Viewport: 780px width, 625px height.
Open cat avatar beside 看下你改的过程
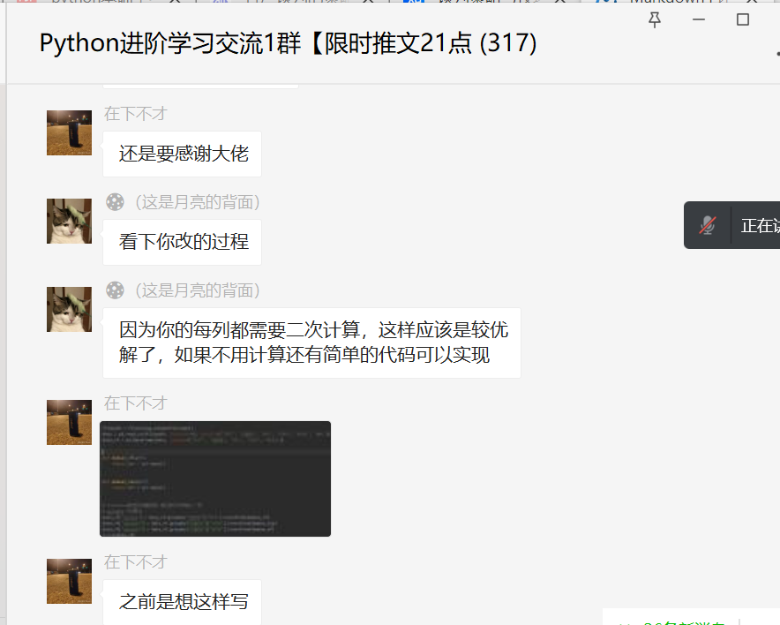click(x=69, y=221)
